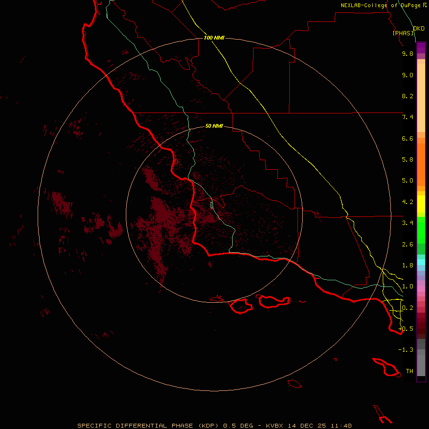Click the yellow segment of the color bar

click(421, 204)
